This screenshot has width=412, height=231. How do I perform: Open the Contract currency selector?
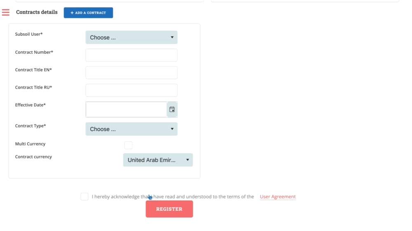click(x=157, y=160)
